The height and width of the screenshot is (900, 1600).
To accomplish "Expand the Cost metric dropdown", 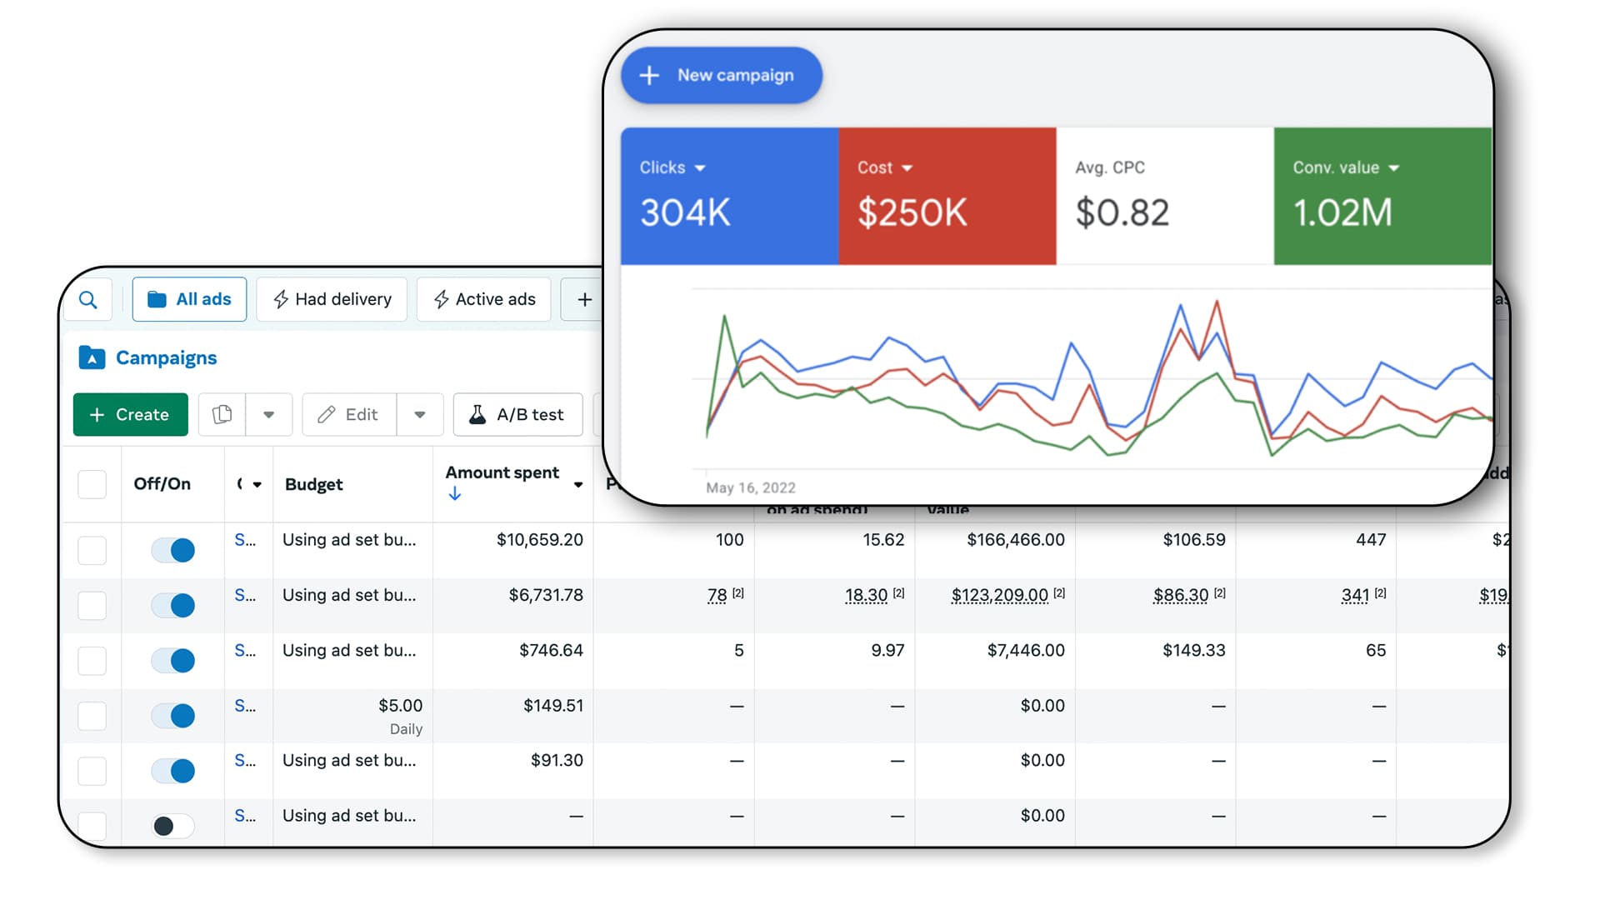I will [907, 168].
